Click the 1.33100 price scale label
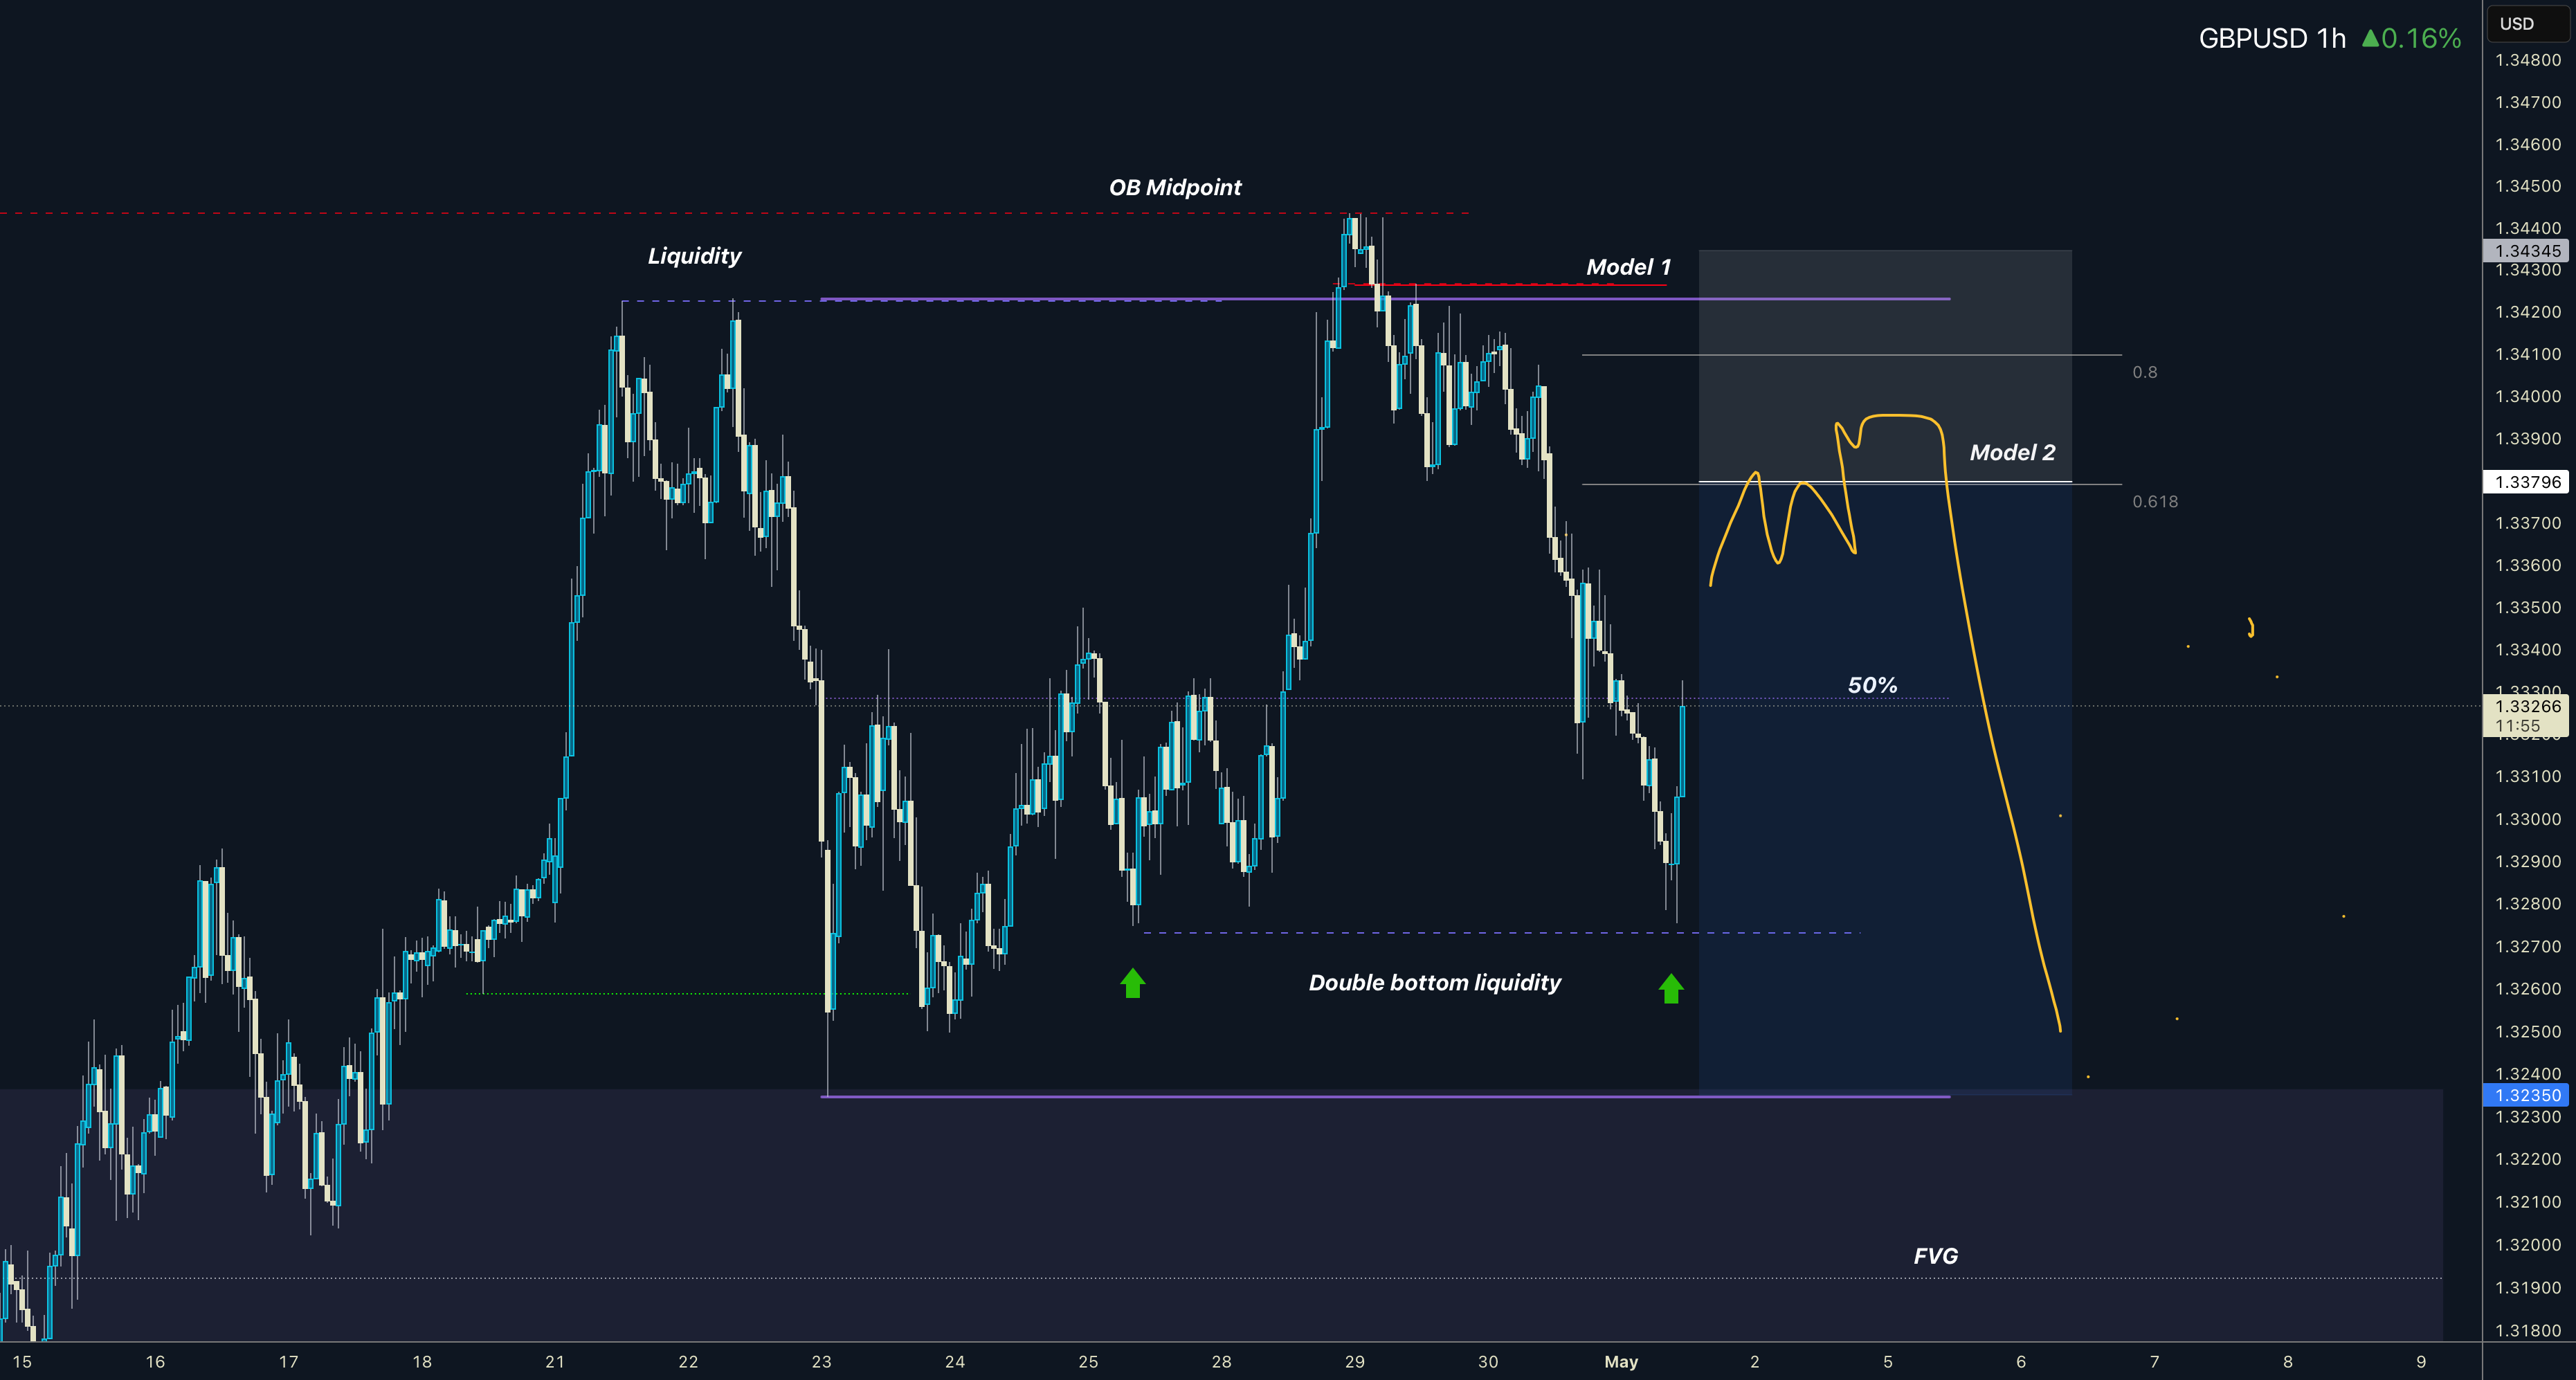Image resolution: width=2576 pixels, height=1380 pixels. tap(2527, 776)
